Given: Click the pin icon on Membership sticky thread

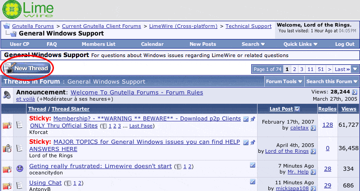Looking at the screenshot, I should [253, 119].
